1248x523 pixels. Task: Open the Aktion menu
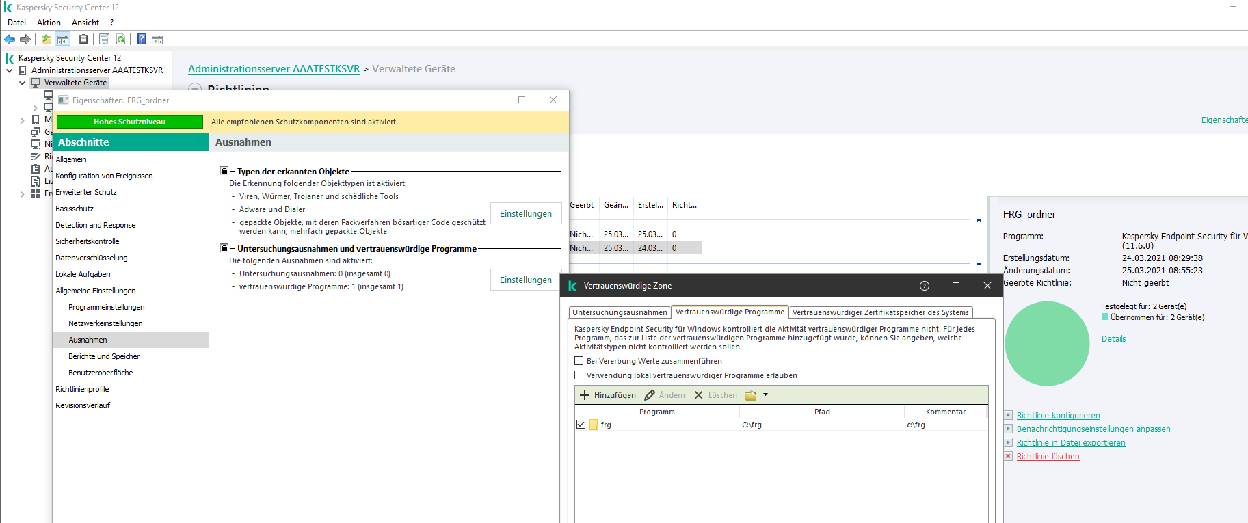[x=49, y=23]
